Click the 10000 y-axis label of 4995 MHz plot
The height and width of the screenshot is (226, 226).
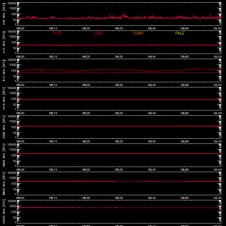coord(12,145)
